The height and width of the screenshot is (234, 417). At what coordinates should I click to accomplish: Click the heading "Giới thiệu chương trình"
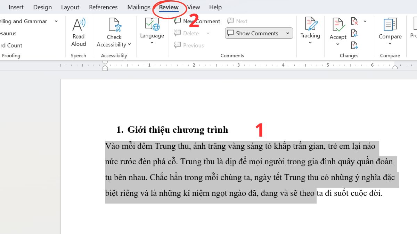point(178,130)
